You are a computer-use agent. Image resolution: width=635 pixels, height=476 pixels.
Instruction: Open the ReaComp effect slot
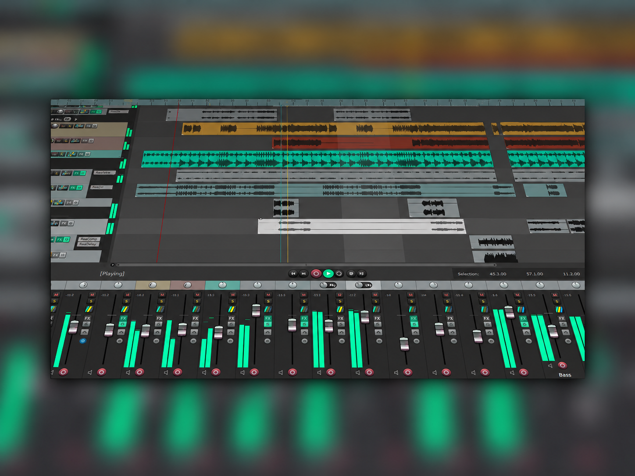click(x=89, y=239)
